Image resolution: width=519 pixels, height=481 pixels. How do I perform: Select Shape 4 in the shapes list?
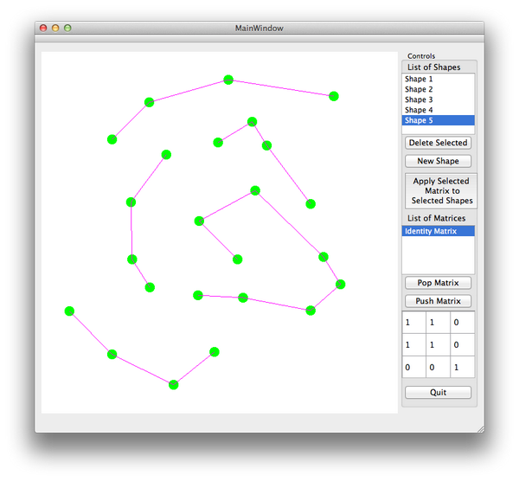tap(438, 110)
